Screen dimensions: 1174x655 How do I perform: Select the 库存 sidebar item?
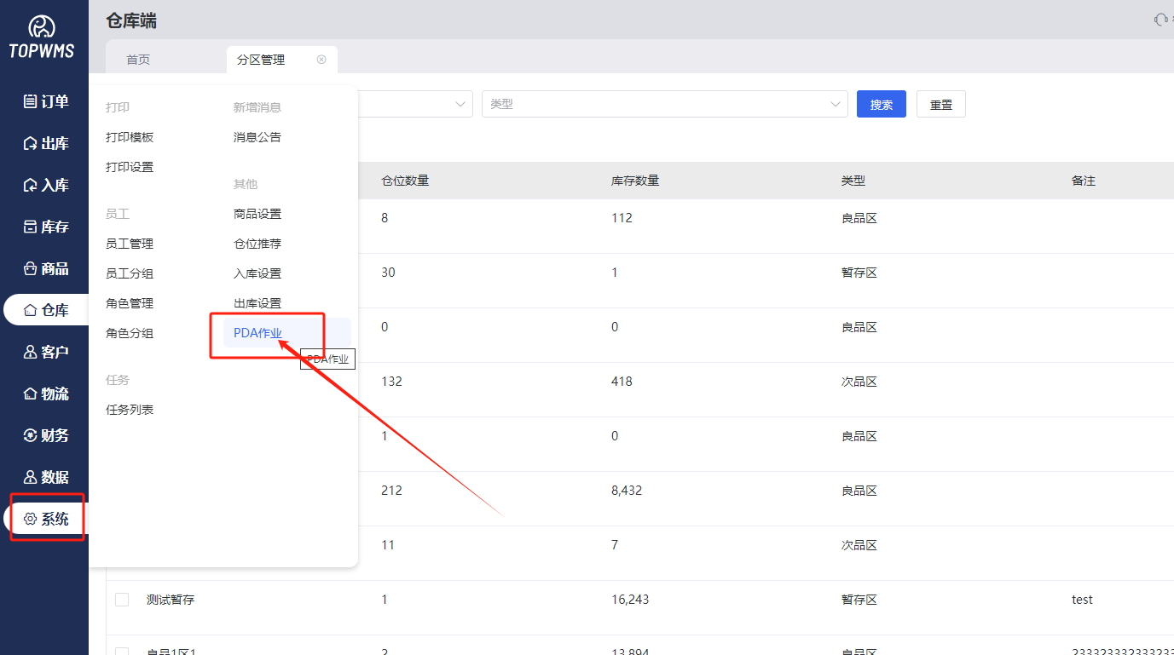point(46,227)
